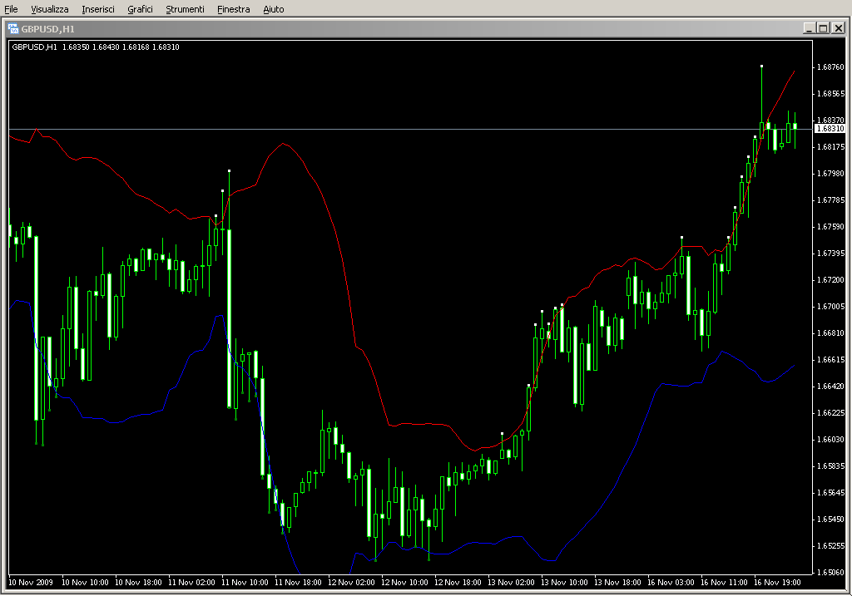Open the Aiuto menu

(274, 9)
